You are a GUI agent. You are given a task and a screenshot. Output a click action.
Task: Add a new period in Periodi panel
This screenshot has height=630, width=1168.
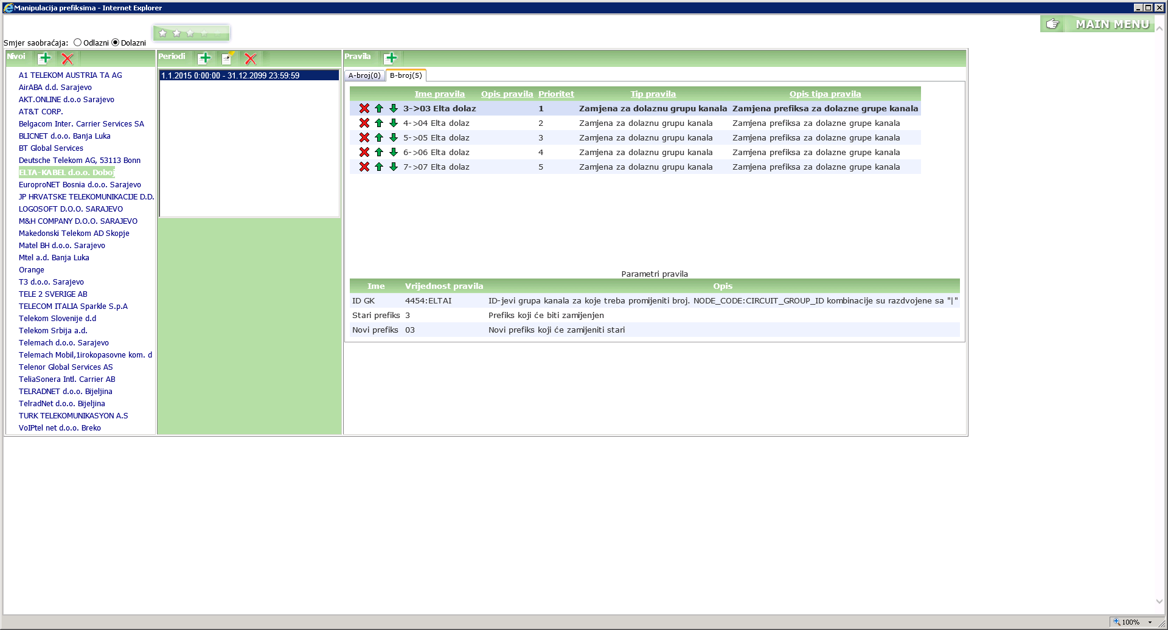pos(204,58)
